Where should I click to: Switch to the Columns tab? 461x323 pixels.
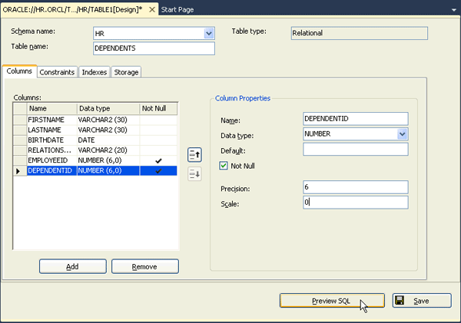point(19,71)
